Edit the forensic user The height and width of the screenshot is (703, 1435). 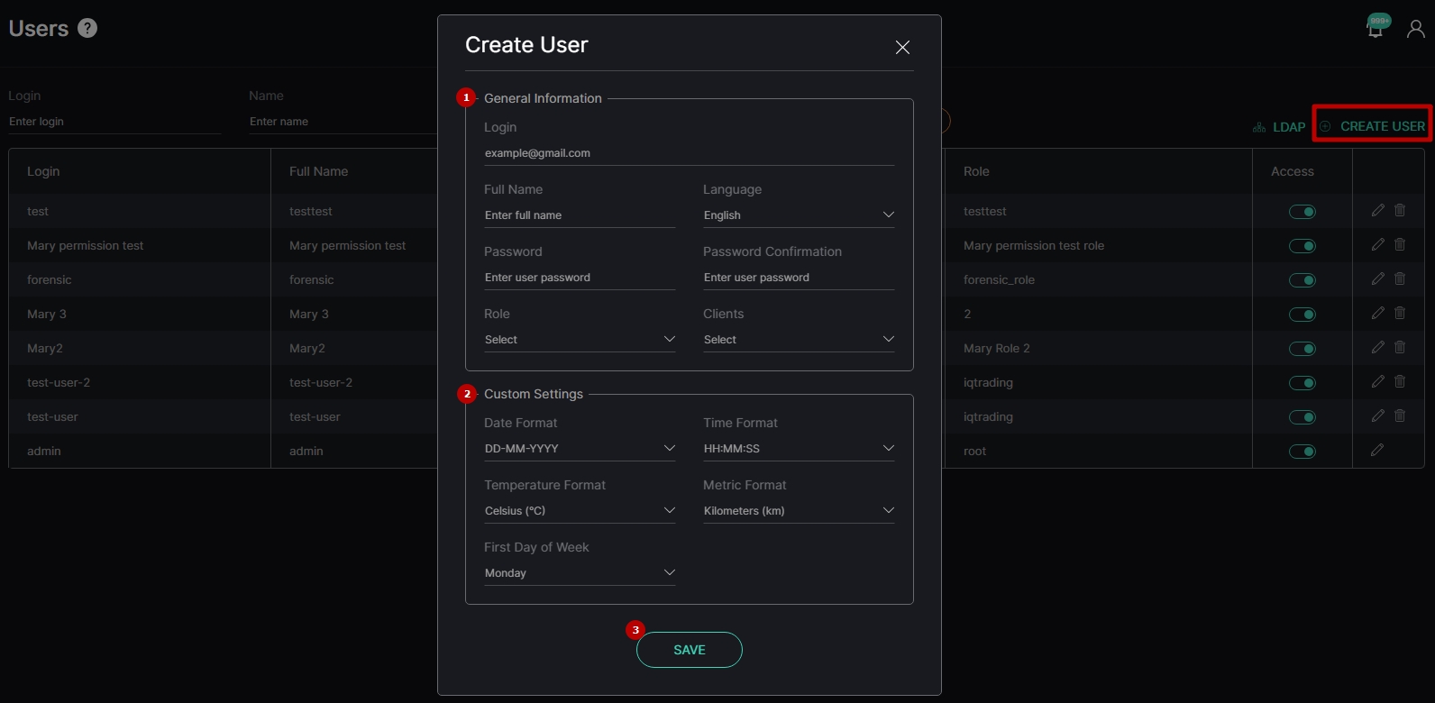1377,278
